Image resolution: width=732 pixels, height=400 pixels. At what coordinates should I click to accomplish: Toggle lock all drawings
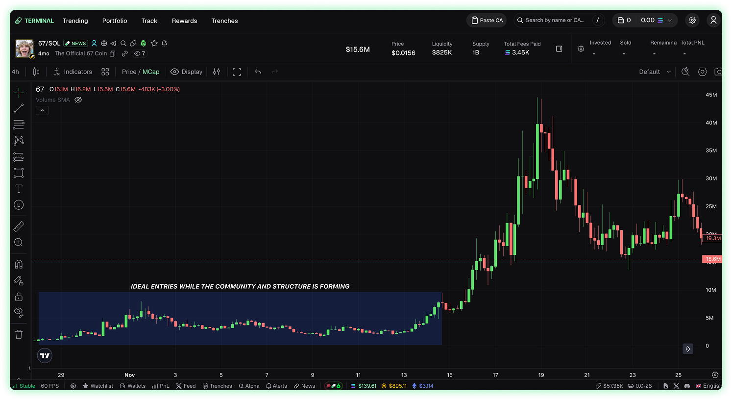click(19, 297)
